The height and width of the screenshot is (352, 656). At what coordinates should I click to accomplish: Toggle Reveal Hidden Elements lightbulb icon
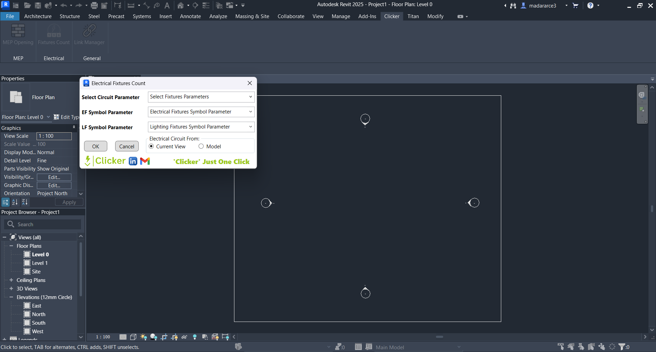tap(195, 337)
